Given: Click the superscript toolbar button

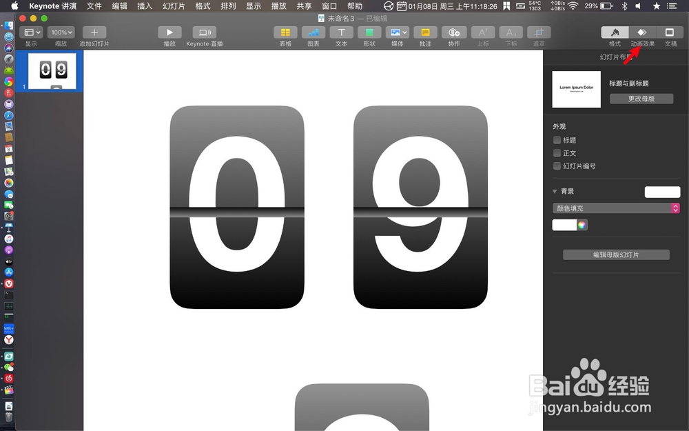Looking at the screenshot, I should click(483, 32).
